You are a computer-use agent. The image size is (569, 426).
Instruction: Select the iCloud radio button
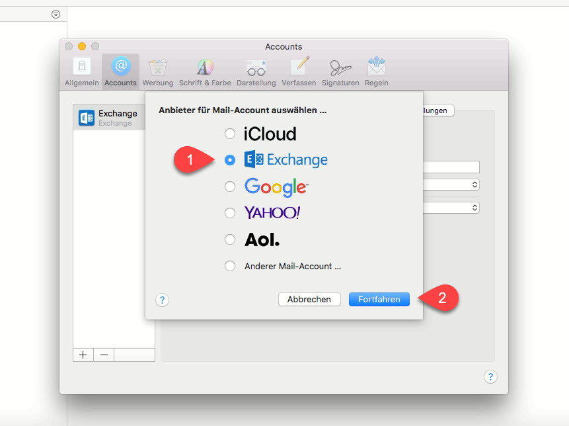[230, 134]
